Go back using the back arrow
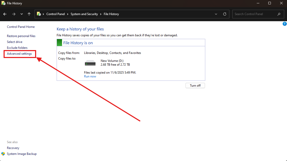The height and width of the screenshot is (161, 287). [x=5, y=14]
